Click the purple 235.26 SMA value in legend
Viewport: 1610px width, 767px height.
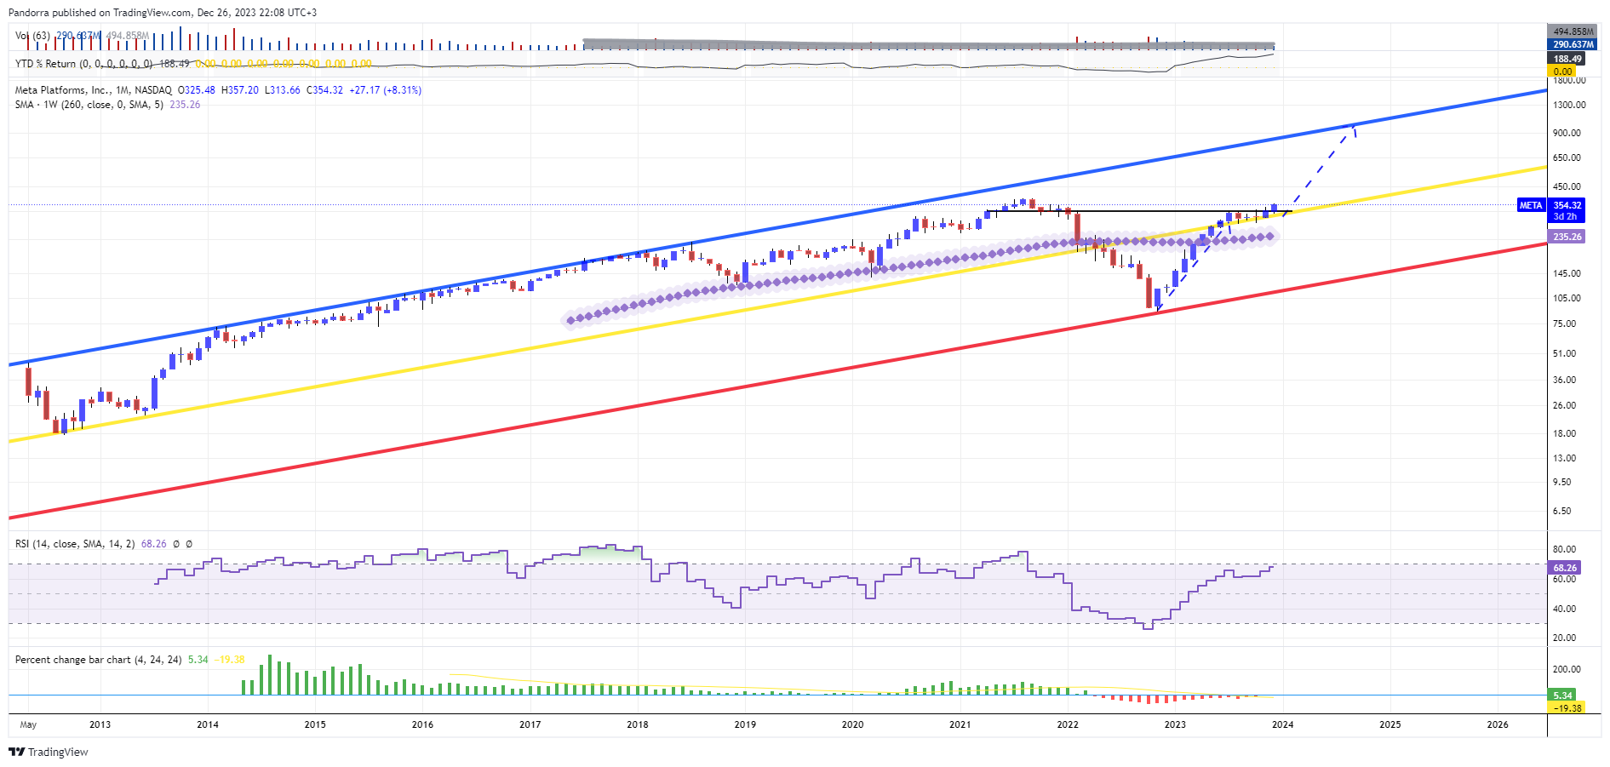click(185, 105)
